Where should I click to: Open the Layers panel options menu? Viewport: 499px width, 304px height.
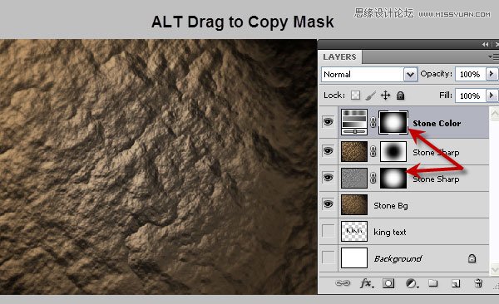[493, 56]
